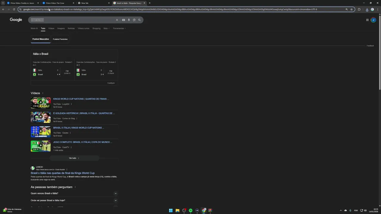
Task: Click Feedback under the match card
Action: 111,83
